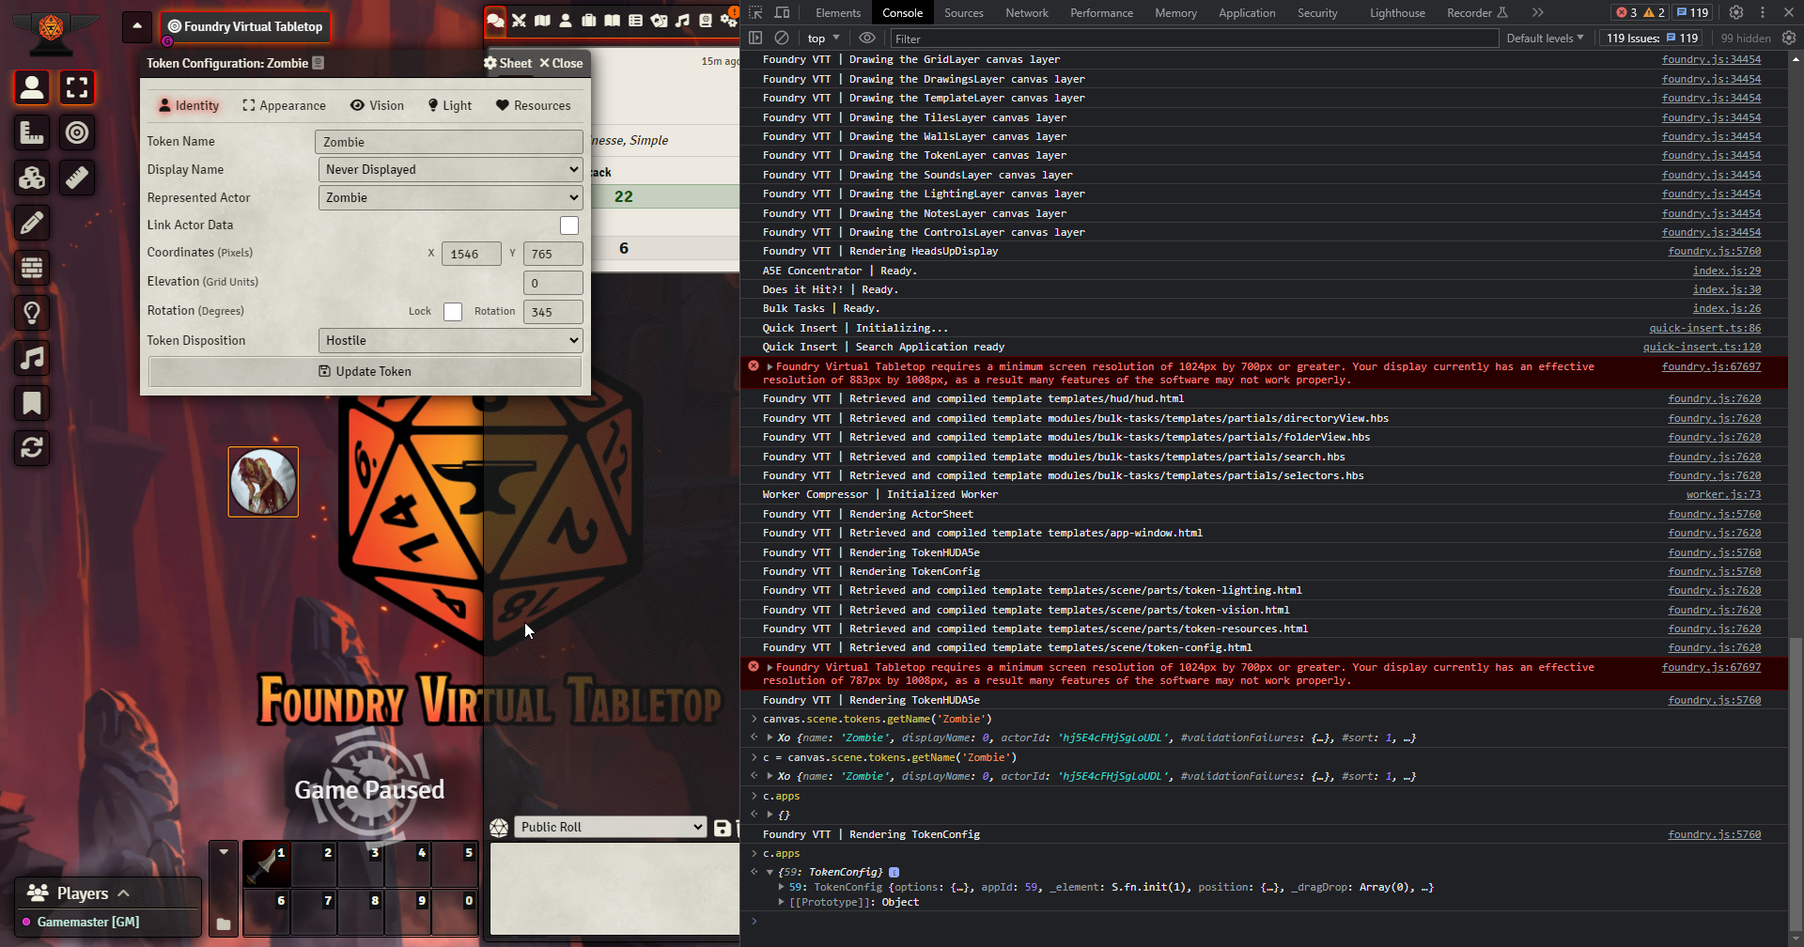Create live expression with eye icon
1804x947 pixels.
tap(867, 38)
